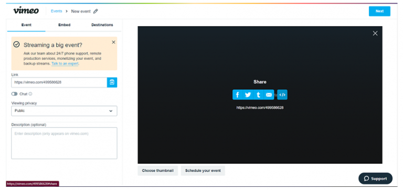Click the Vimeo logo
This screenshot has width=403, height=190.
pyautogui.click(x=26, y=11)
